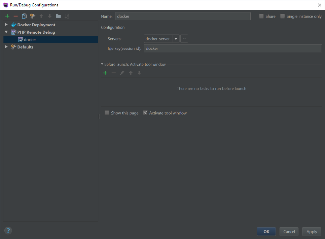
Task: Sort configurations alphabetically
Action: pos(67,16)
